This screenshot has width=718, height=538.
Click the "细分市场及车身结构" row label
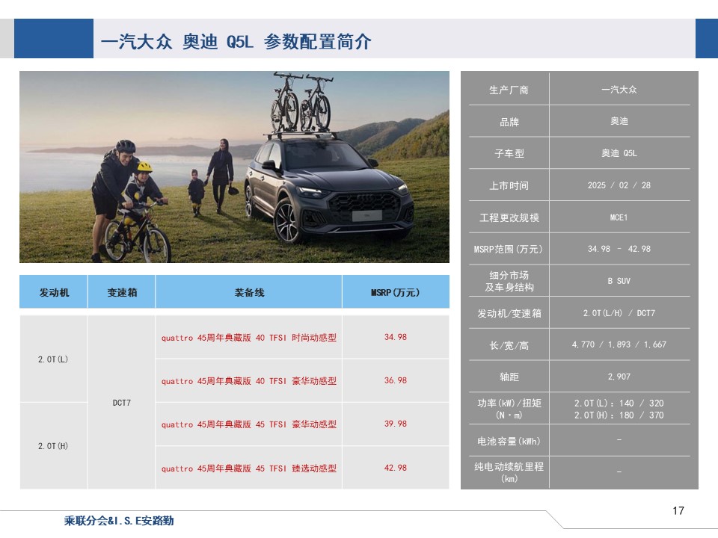click(x=509, y=282)
